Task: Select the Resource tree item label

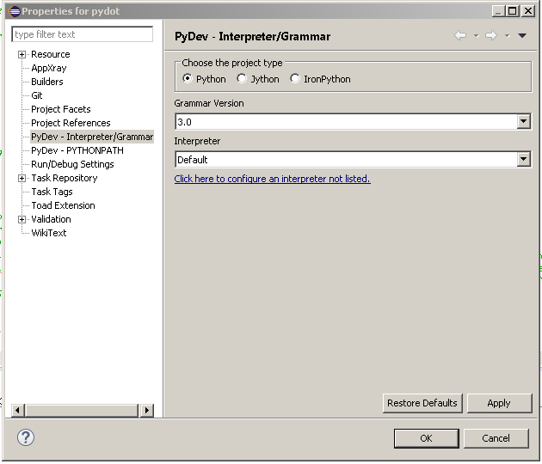Action: [x=51, y=54]
